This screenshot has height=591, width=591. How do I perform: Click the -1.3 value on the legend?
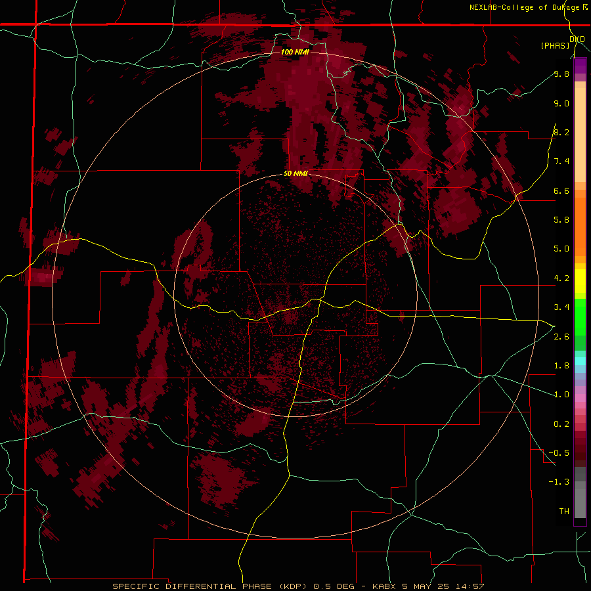point(559,482)
